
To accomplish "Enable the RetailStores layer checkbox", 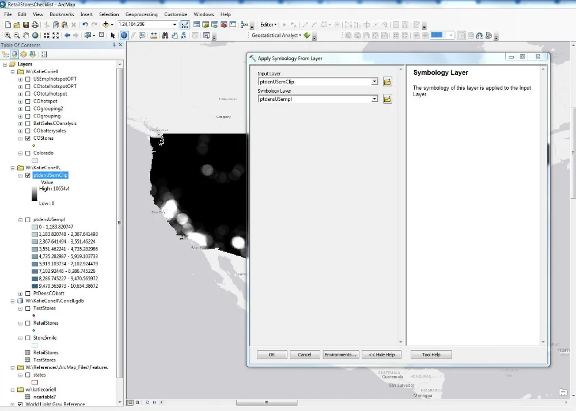I will [28, 324].
